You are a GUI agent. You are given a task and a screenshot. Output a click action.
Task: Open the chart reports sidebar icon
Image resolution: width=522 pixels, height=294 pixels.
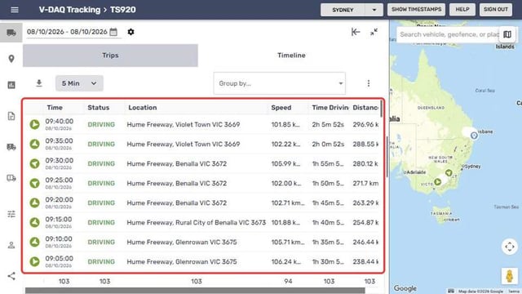point(11,85)
